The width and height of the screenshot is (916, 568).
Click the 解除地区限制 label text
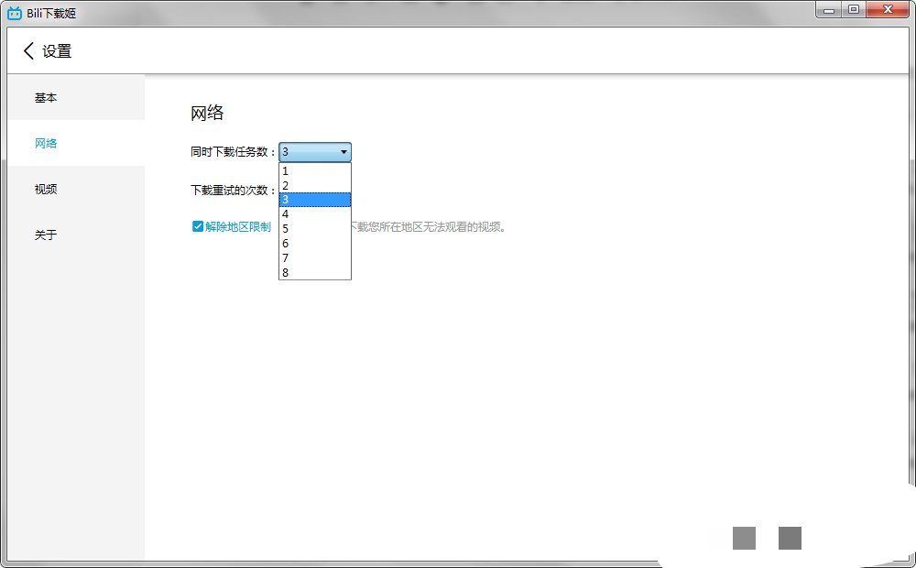click(x=238, y=226)
